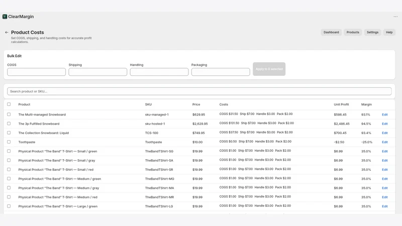Viewport: 402px width, 226px height.
Task: Edit costs for TheBandTShirt-MG row
Action: [384, 179]
